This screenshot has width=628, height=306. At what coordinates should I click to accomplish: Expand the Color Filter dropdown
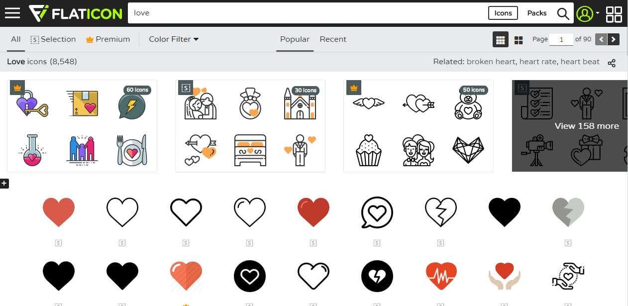tap(174, 39)
